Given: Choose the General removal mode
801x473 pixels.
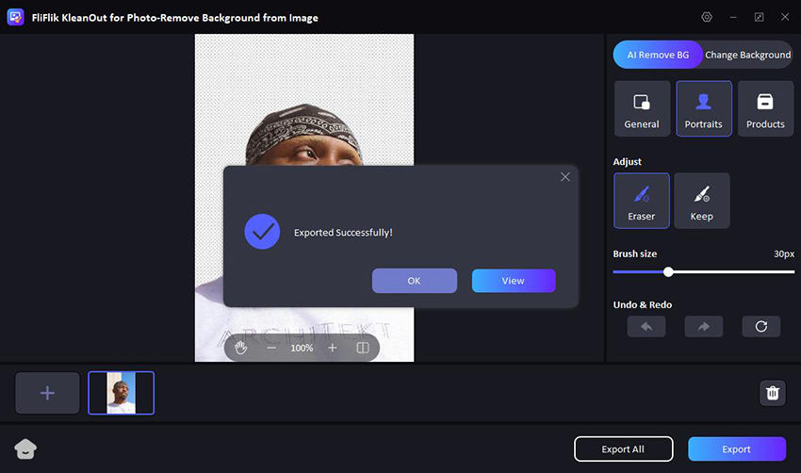Looking at the screenshot, I should [642, 108].
